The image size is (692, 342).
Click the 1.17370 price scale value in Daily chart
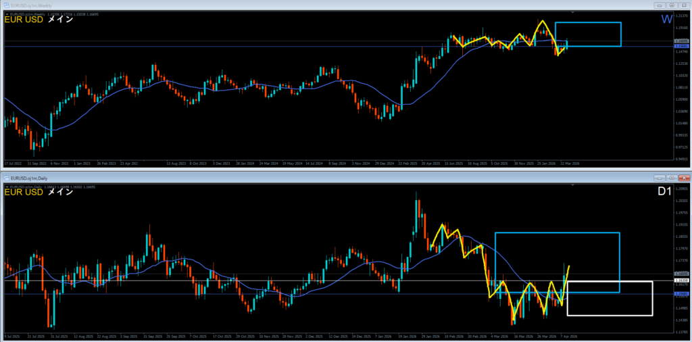[x=681, y=260]
